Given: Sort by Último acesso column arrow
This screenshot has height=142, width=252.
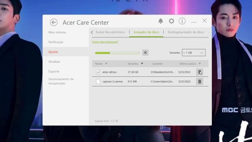Looking at the screenshot, I should pos(200,64).
